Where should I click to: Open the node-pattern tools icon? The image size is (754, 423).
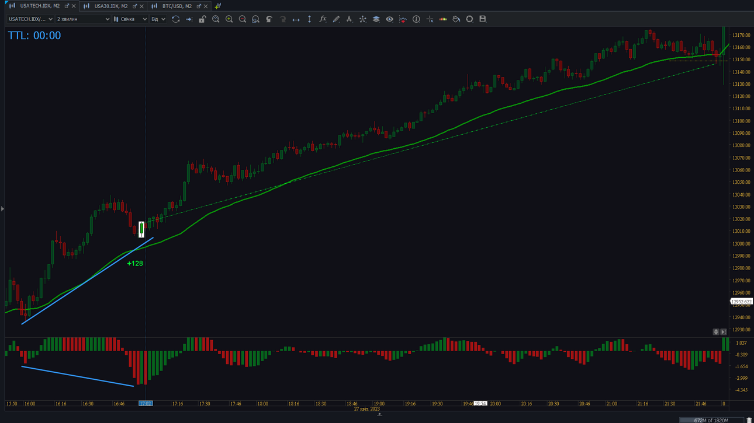click(x=362, y=19)
